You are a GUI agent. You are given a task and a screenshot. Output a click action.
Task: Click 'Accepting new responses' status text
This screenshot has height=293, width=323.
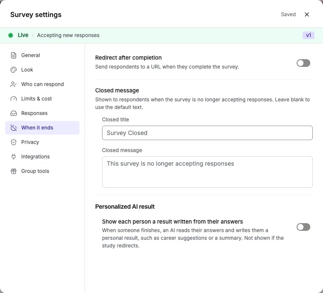[x=68, y=35]
